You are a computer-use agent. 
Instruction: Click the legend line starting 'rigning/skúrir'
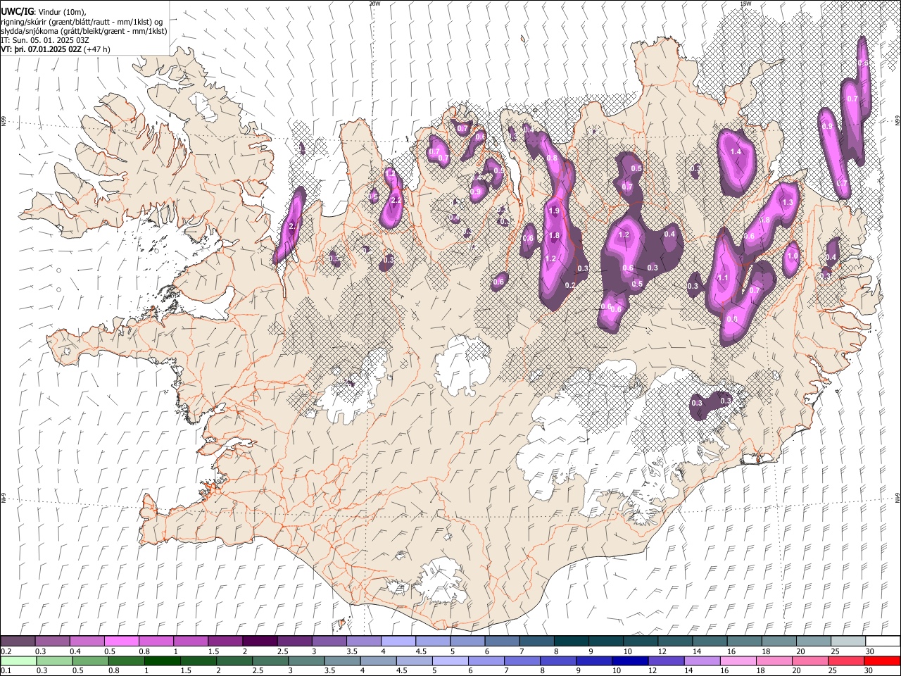(82, 21)
